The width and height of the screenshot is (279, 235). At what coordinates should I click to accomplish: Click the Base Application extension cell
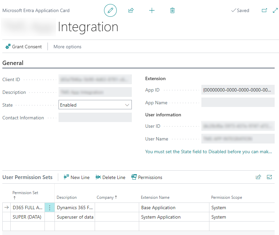[x=174, y=208]
